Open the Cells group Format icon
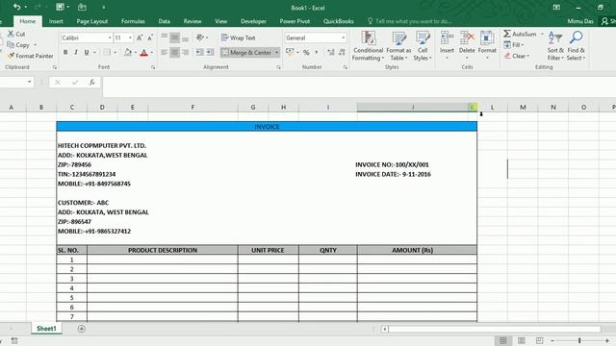This screenshot has width=616, height=346. (x=487, y=38)
